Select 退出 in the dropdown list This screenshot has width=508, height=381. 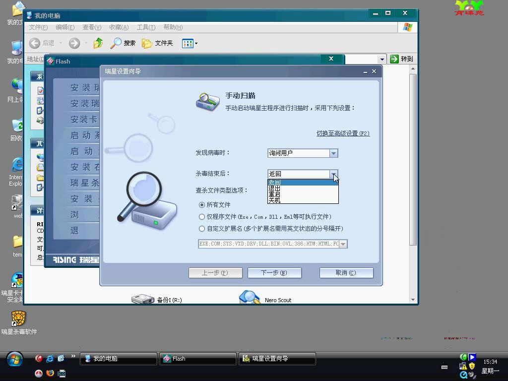coord(303,188)
